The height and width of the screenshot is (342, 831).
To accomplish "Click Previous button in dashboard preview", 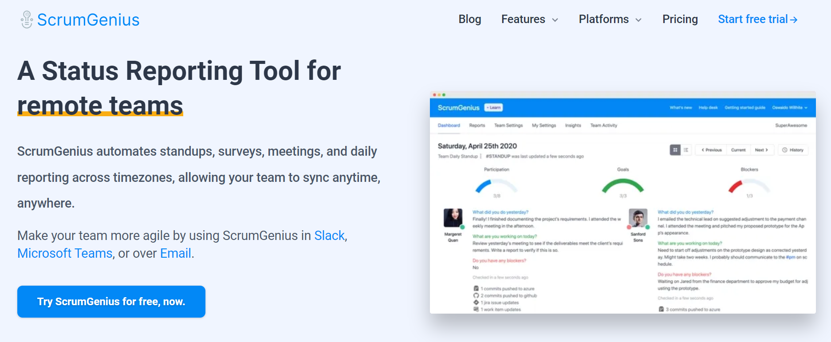I will [x=711, y=150].
